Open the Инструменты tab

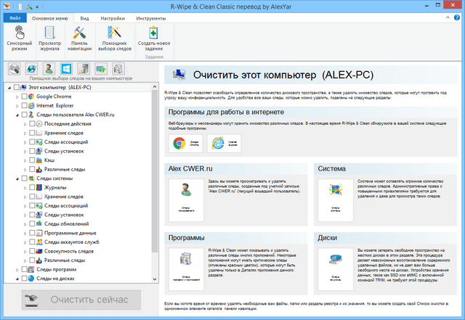tap(150, 18)
